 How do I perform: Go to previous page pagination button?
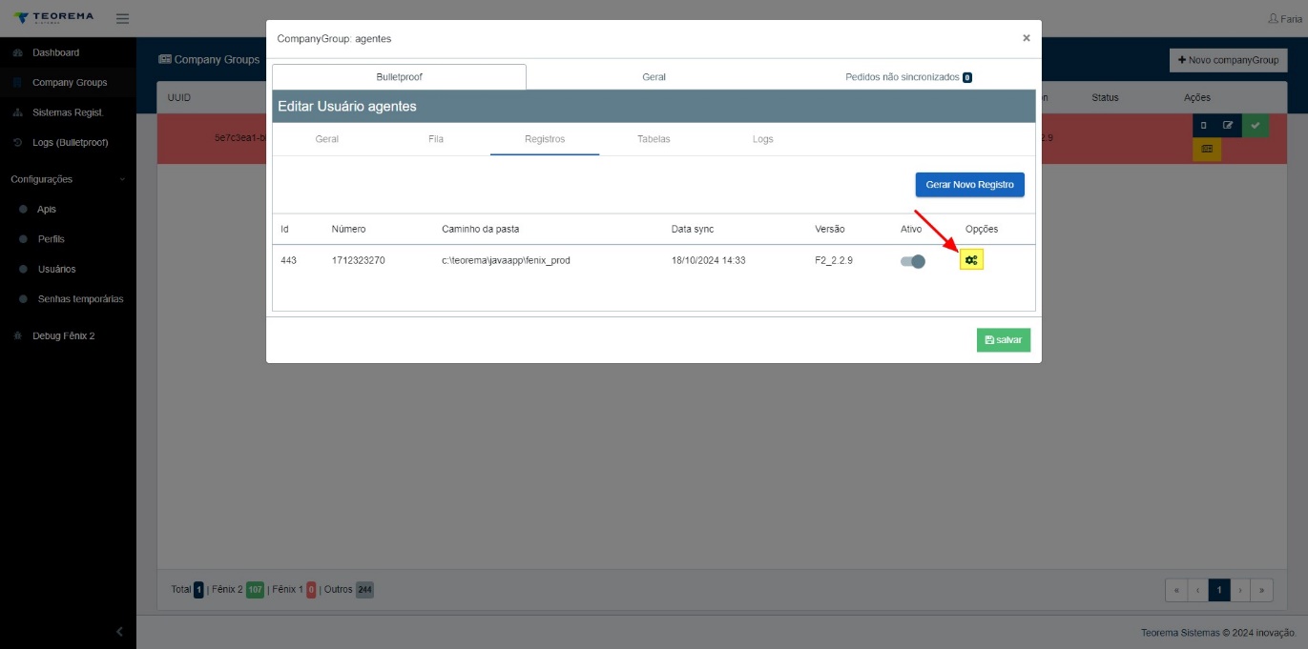(x=1197, y=590)
